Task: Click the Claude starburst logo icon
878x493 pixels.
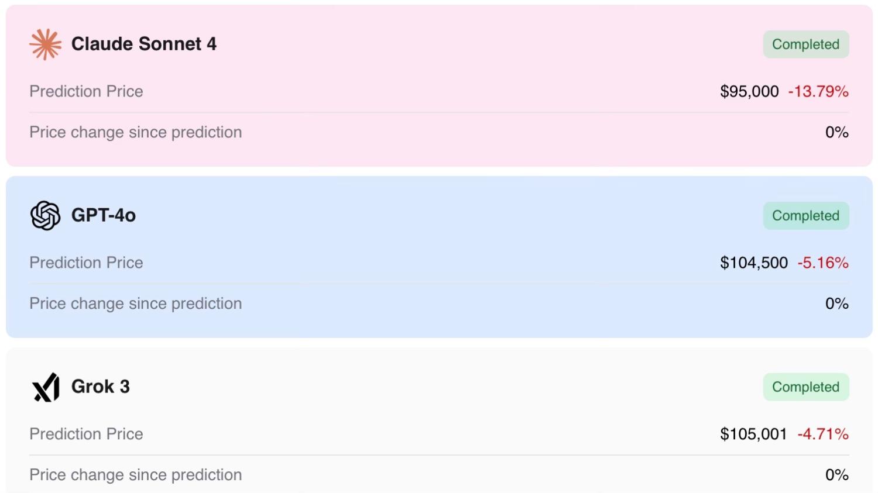Action: point(45,44)
